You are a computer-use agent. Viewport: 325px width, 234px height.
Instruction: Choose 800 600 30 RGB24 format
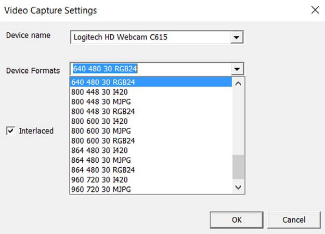coord(151,140)
